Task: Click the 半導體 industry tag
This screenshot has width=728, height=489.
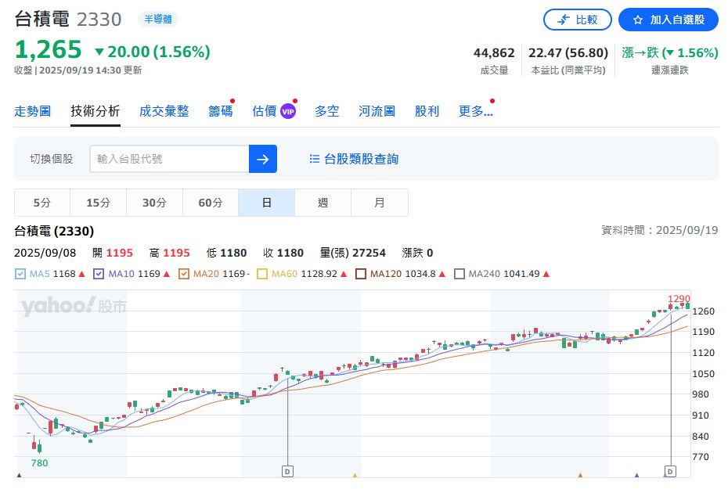Action: click(157, 19)
